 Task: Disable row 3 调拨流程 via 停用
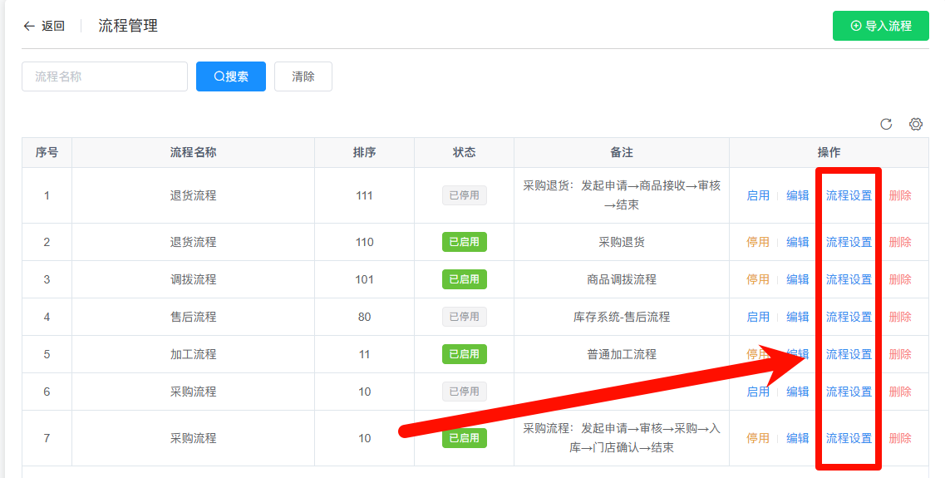coord(758,279)
